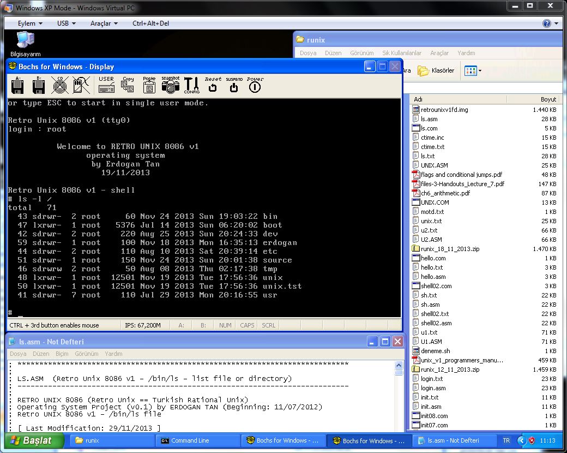Sort files by Adı column header

[x=458, y=99]
